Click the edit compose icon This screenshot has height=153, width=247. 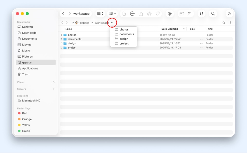point(190,14)
